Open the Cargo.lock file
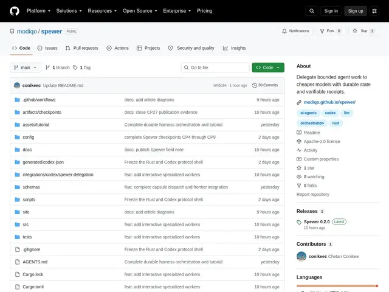The height and width of the screenshot is (292, 389). pos(33,274)
